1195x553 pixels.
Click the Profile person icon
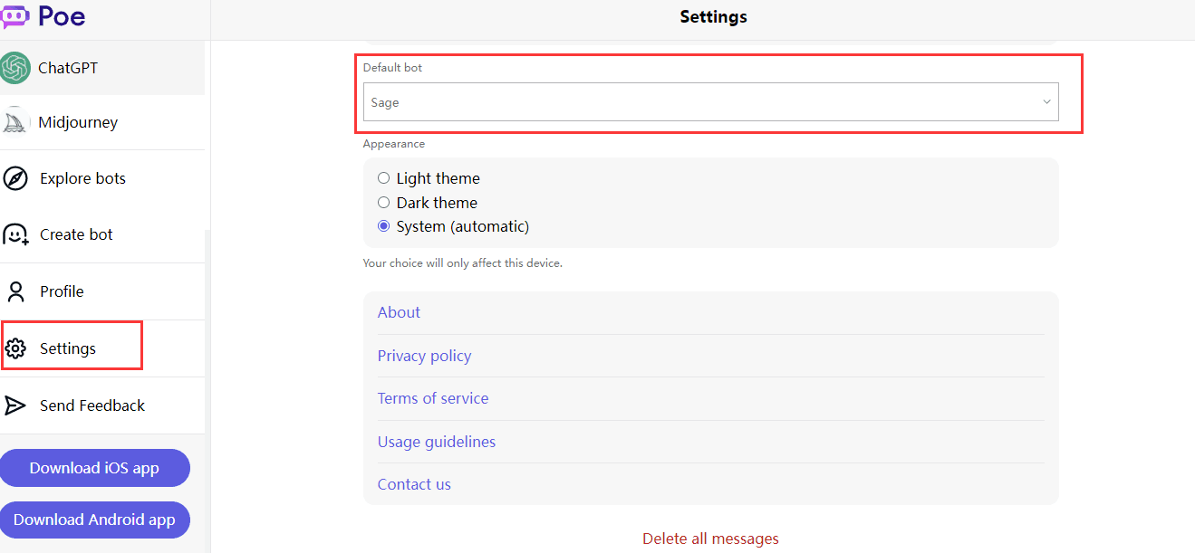[x=15, y=291]
